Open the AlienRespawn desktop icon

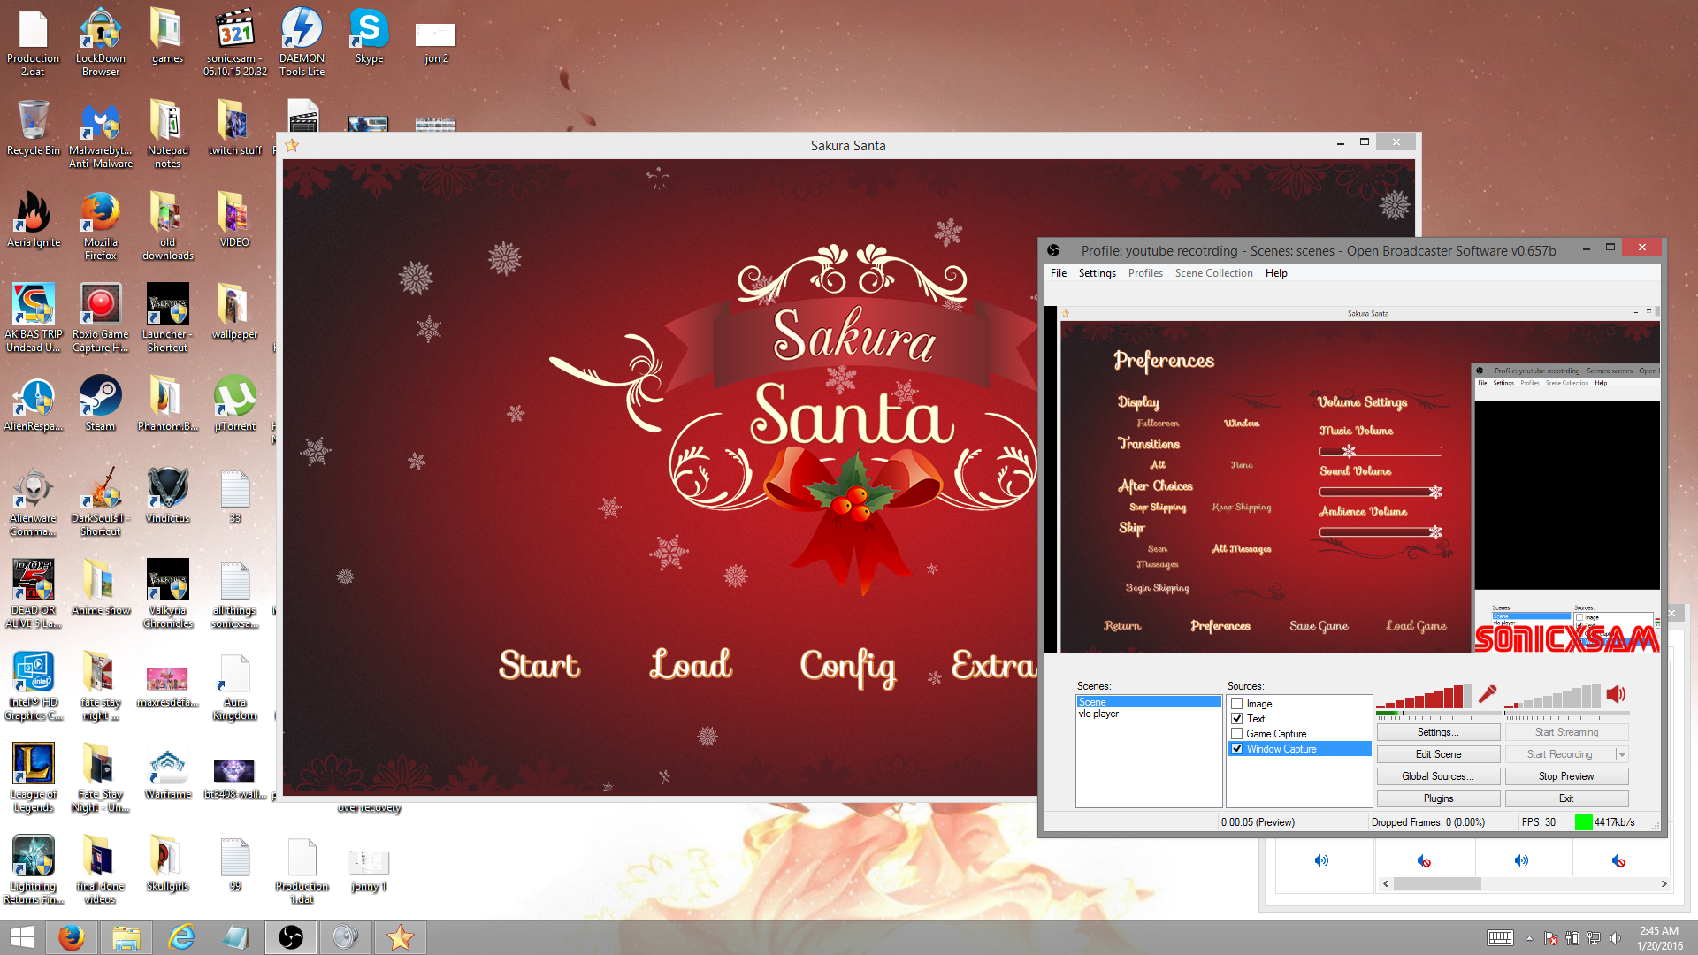click(34, 403)
